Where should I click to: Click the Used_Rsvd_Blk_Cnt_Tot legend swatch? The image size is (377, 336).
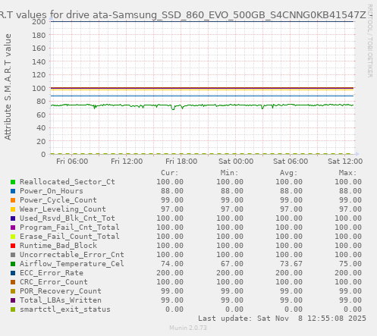click(13, 218)
